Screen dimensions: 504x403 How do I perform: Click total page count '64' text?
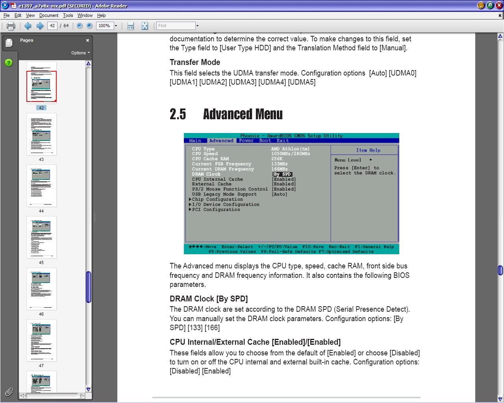(66, 26)
